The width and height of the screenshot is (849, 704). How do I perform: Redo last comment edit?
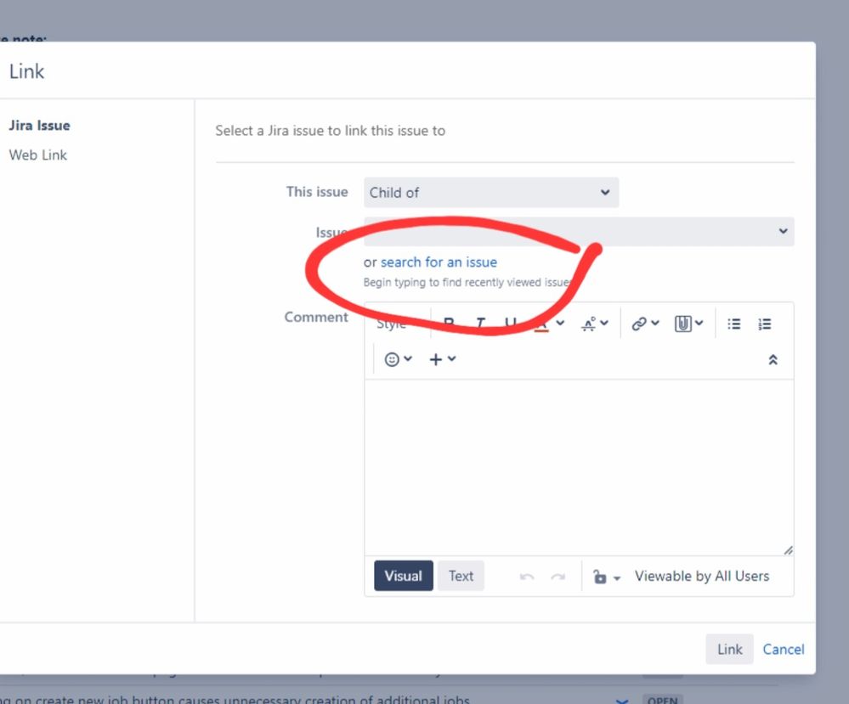coord(558,577)
